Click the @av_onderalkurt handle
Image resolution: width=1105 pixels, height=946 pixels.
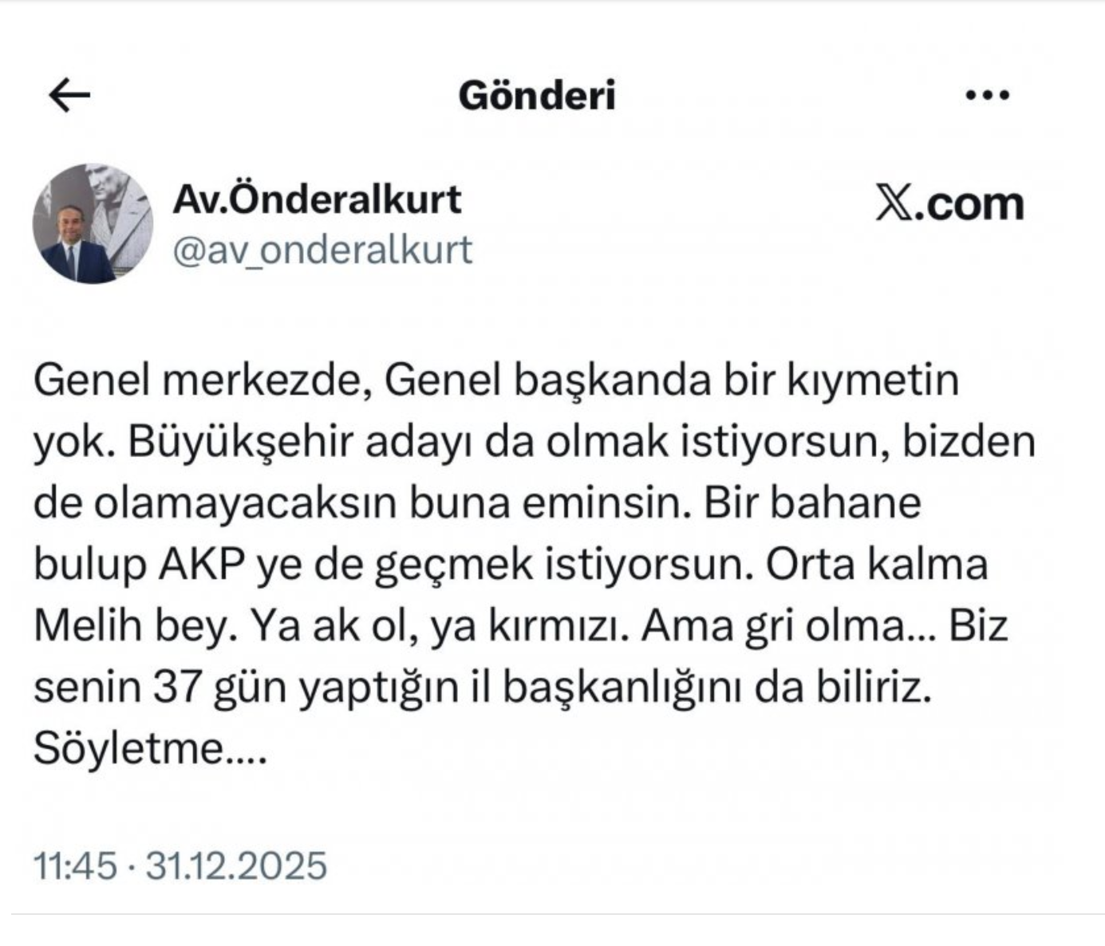tap(322, 250)
